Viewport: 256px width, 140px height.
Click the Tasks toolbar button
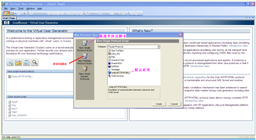(x=91, y=13)
